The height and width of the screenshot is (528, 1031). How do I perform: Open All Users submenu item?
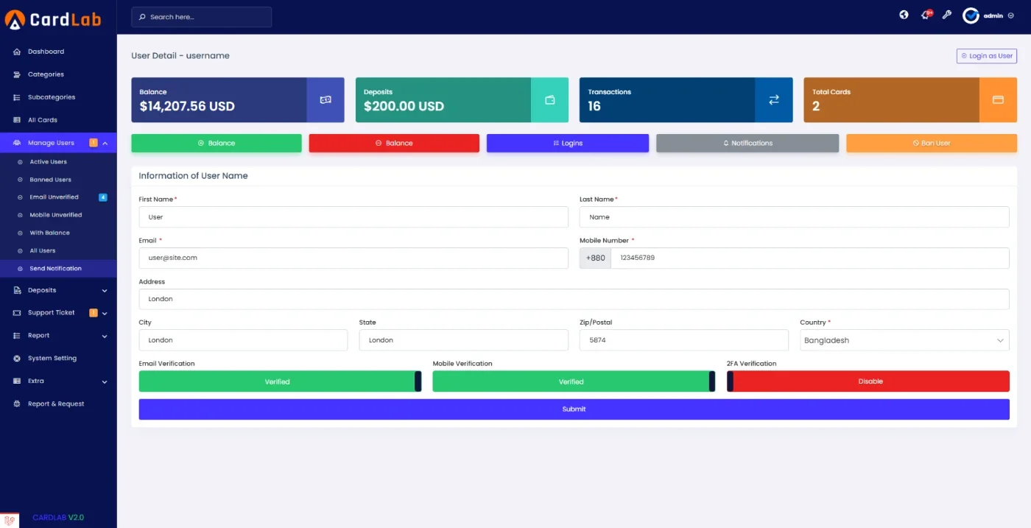click(58, 250)
